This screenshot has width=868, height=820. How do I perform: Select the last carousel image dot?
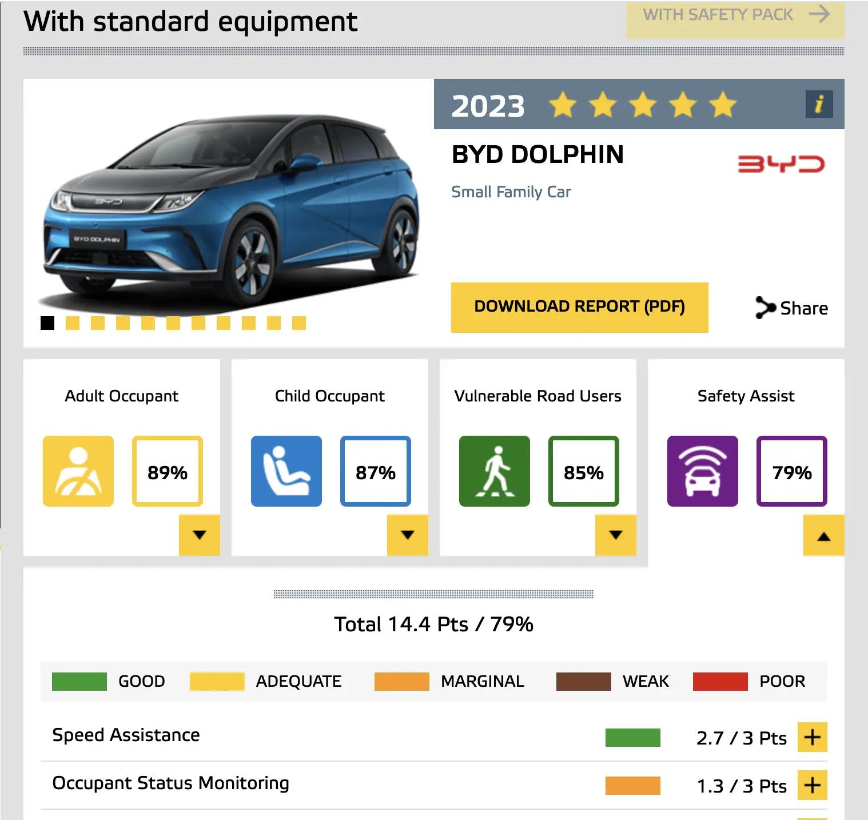pos(299,323)
